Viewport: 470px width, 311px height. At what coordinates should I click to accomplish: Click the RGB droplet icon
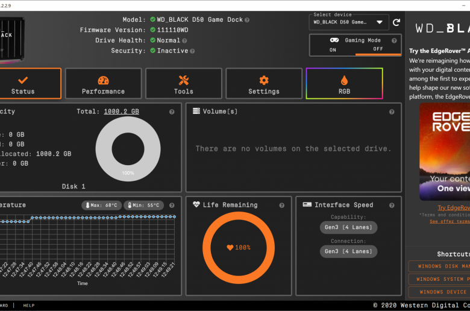[345, 80]
